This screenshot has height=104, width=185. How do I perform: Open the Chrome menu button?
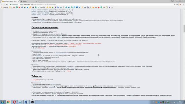pyautogui.click(x=183, y=5)
